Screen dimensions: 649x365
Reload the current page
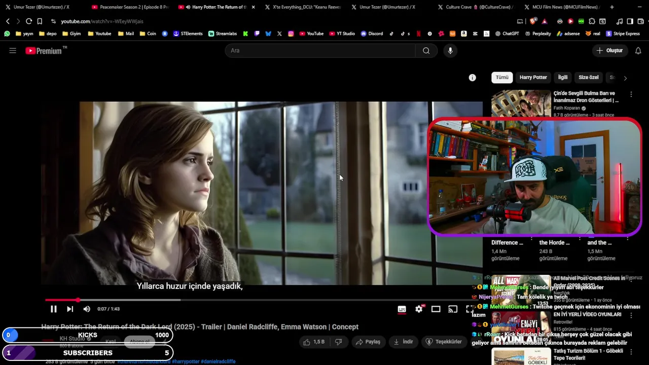[29, 21]
